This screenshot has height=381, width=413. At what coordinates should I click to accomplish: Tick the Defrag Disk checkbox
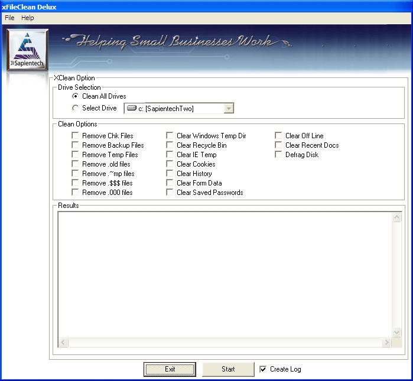click(278, 155)
